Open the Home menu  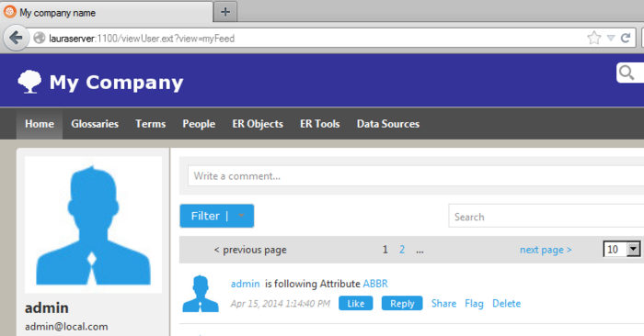point(40,124)
